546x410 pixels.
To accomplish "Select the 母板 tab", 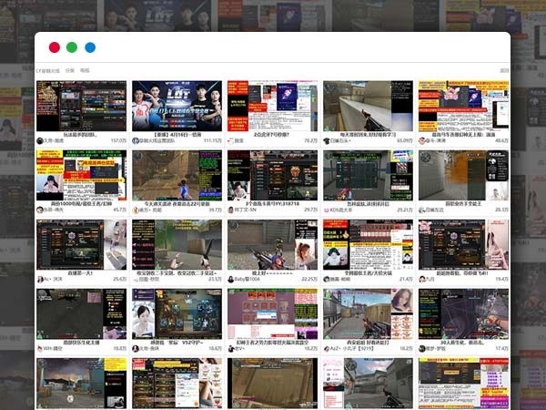I will [x=85, y=70].
